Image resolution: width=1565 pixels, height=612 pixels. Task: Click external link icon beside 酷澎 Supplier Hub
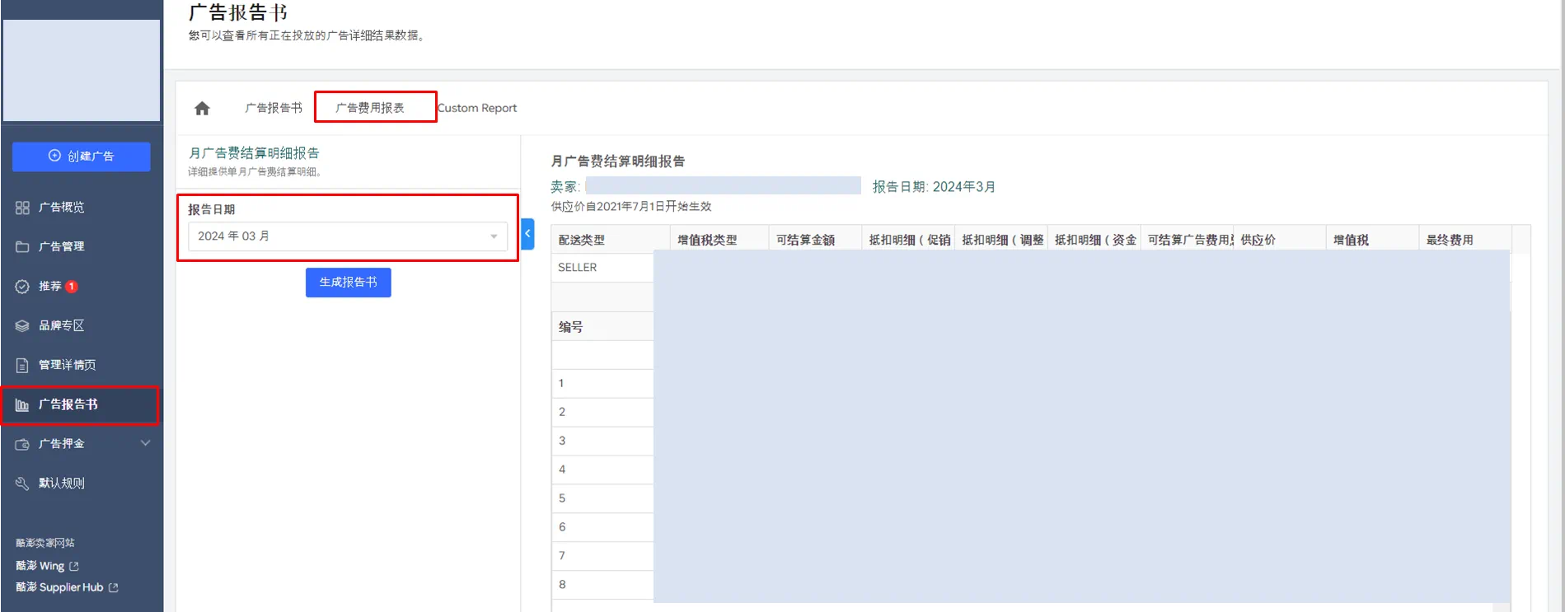pos(114,587)
